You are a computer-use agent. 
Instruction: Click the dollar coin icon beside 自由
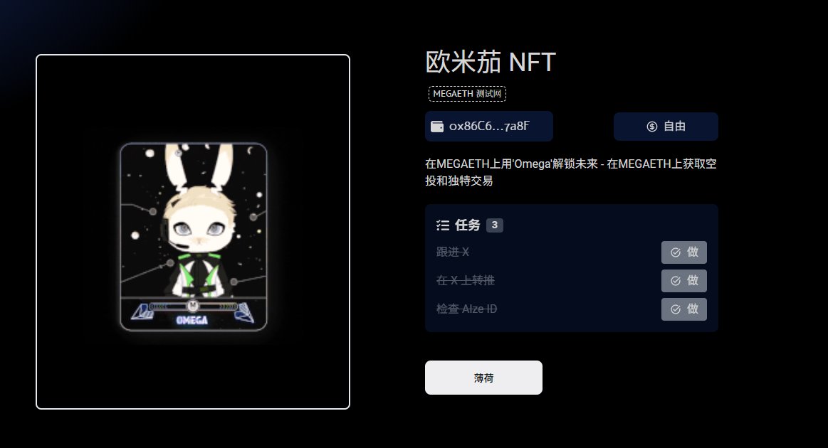[x=652, y=127]
